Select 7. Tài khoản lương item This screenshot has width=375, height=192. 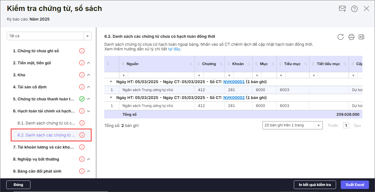43,147
